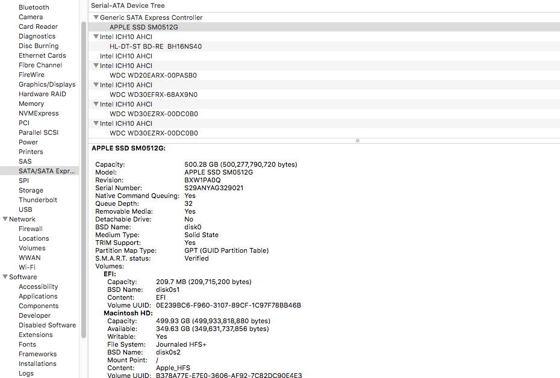The width and height of the screenshot is (560, 378).
Task: Open Parallel SCSI in the sidebar
Action: pos(39,132)
